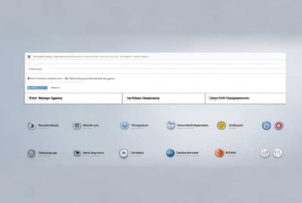Click the blue swoosh circle icon
The image size is (302, 203).
coord(170,153)
